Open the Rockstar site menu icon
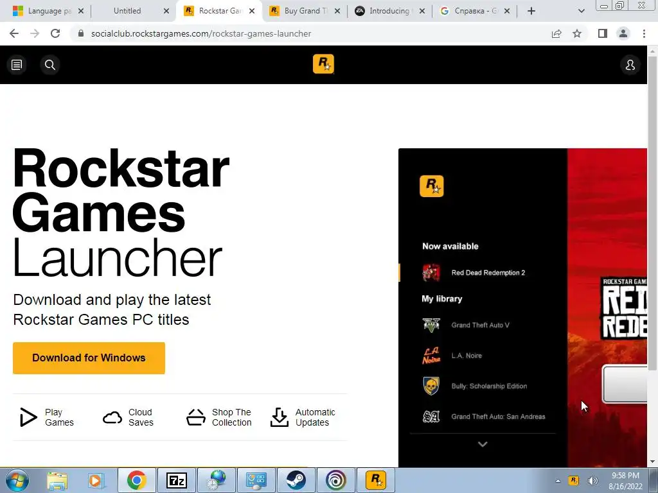This screenshot has height=493, width=658. (17, 65)
